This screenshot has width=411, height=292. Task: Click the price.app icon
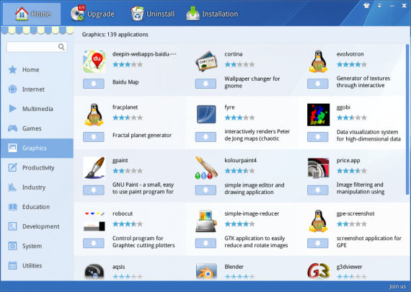[318, 168]
